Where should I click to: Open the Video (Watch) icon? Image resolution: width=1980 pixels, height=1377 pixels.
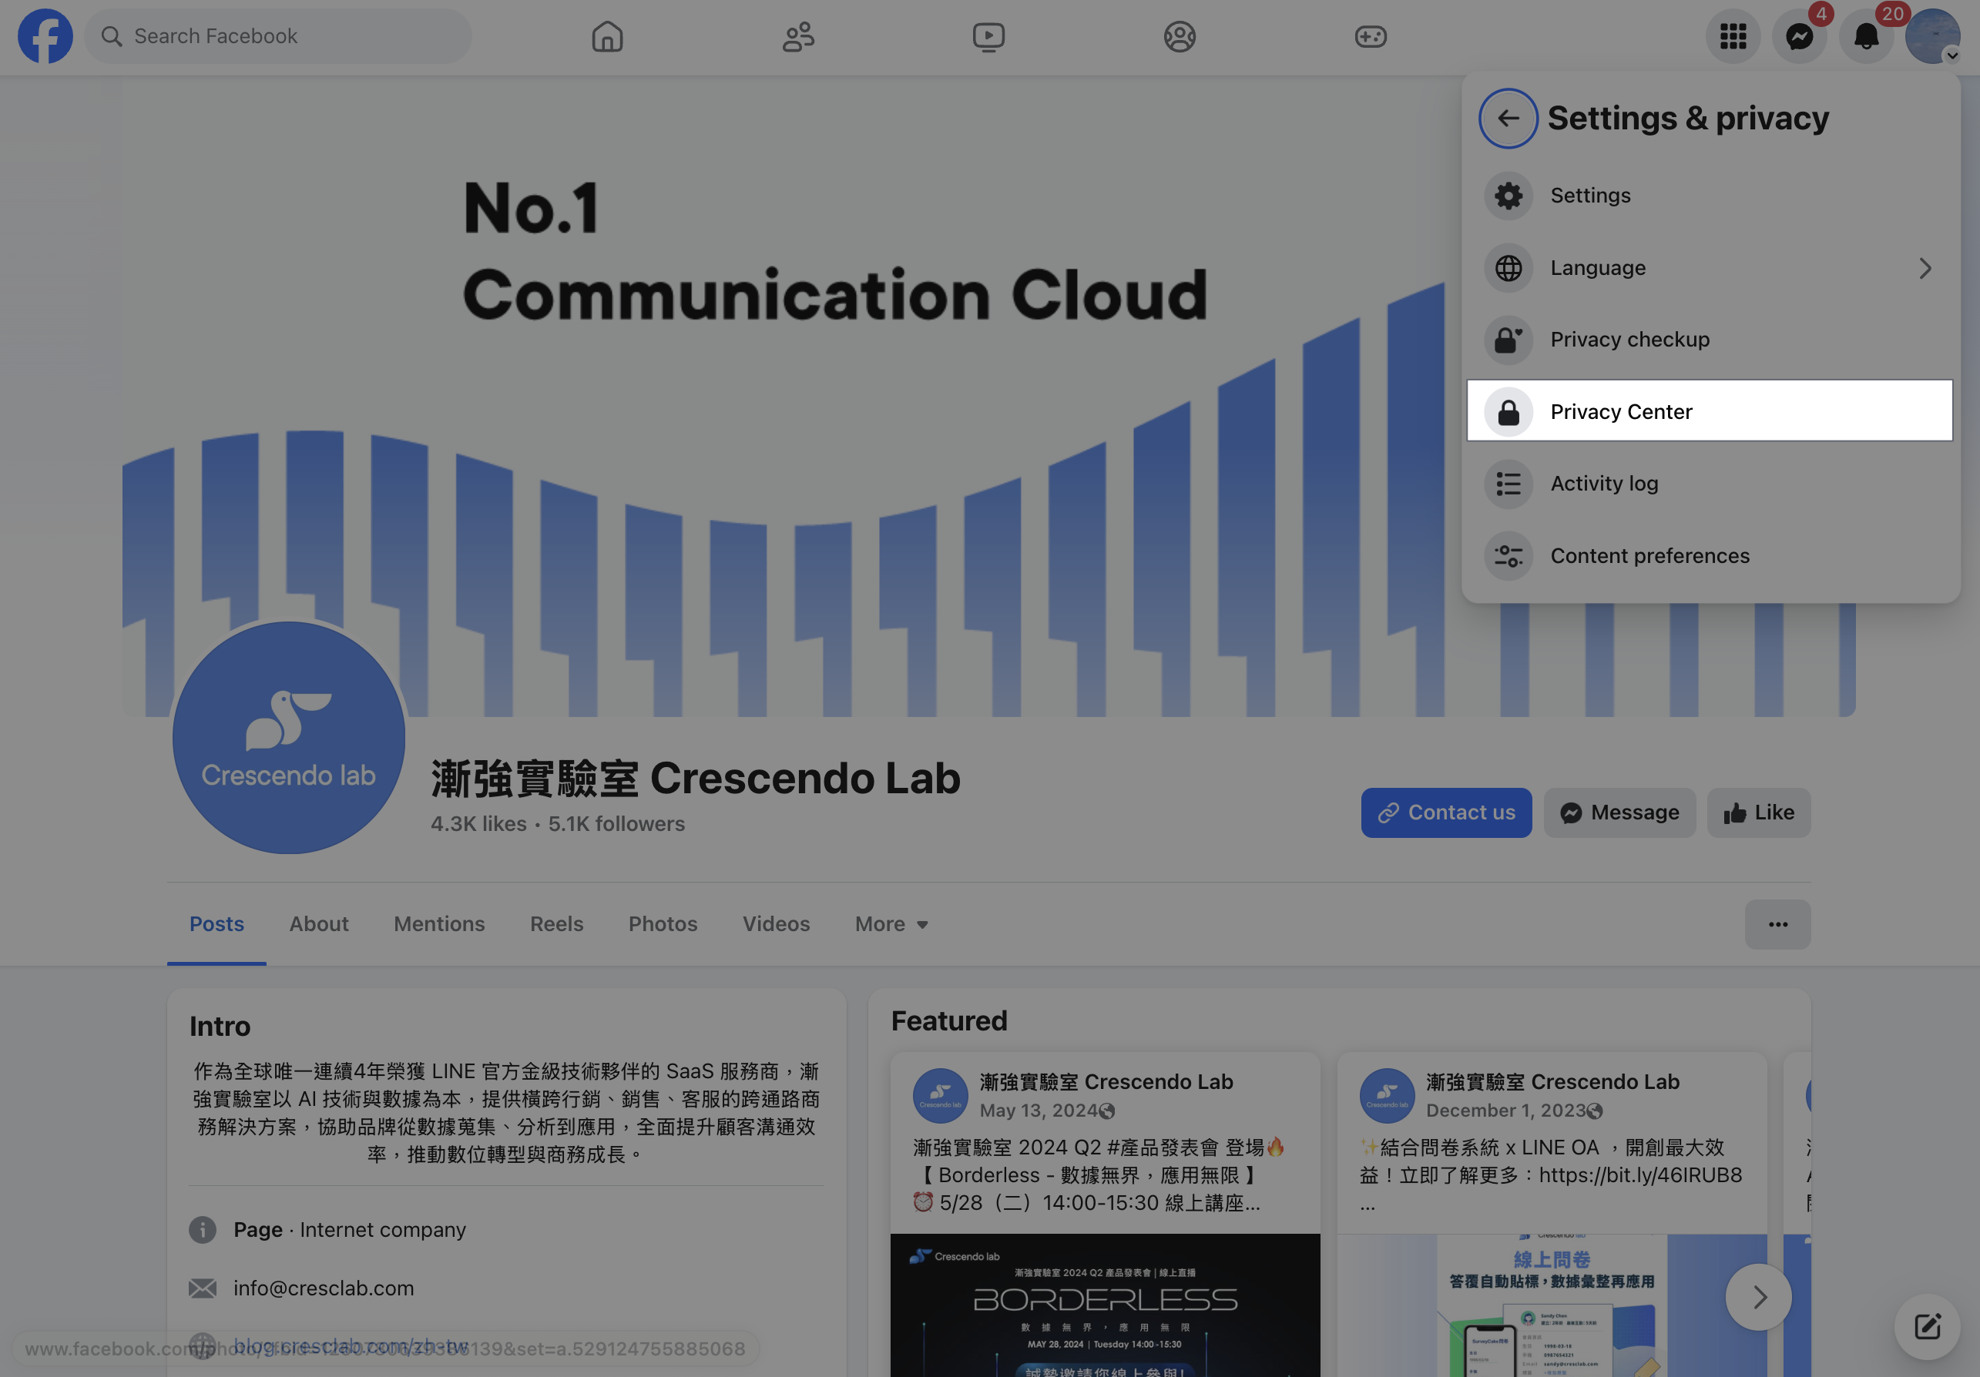988,36
